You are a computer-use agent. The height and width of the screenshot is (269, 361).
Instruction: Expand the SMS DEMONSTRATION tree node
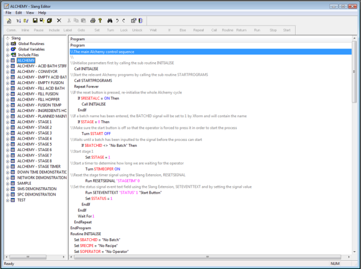pos(7,188)
